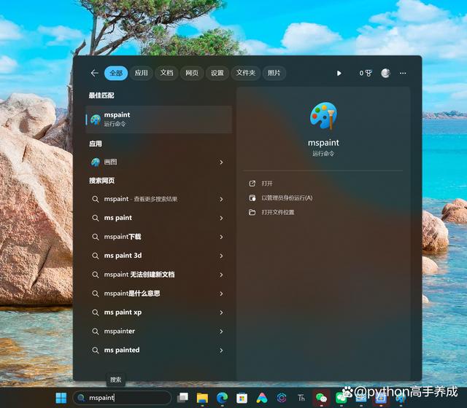Click the Windows Start button
This screenshot has width=467, height=408.
pyautogui.click(x=61, y=398)
